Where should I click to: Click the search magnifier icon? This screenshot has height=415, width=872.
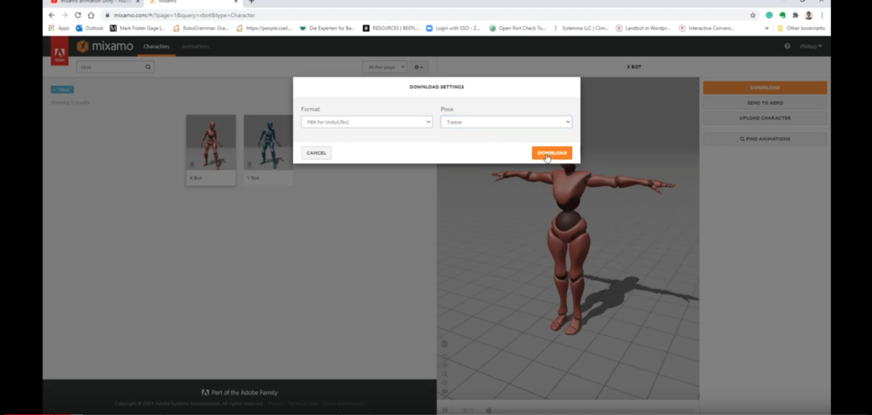147,66
